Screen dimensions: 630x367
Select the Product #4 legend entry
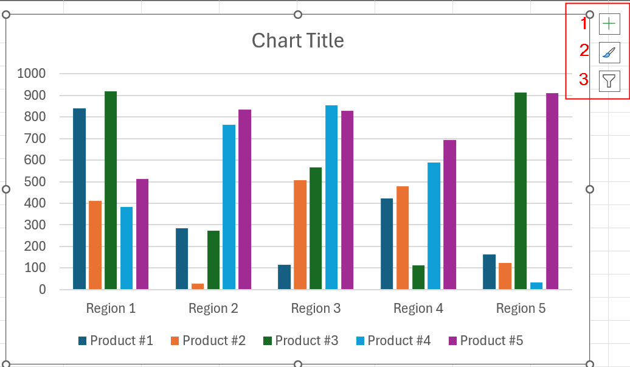(393, 340)
